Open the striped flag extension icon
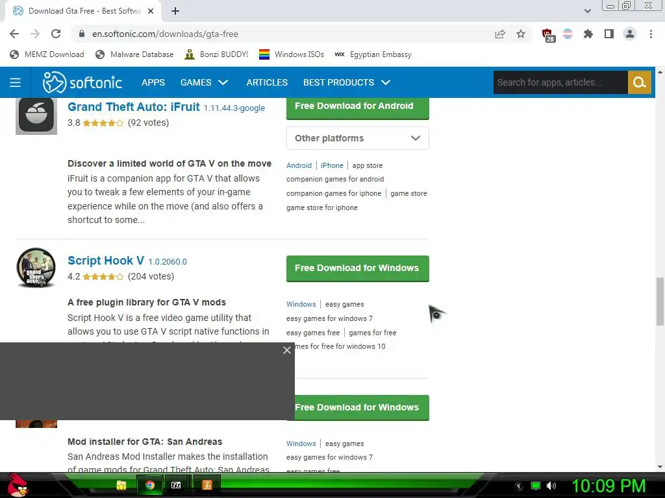This screenshot has width=665, height=498. pyautogui.click(x=568, y=34)
